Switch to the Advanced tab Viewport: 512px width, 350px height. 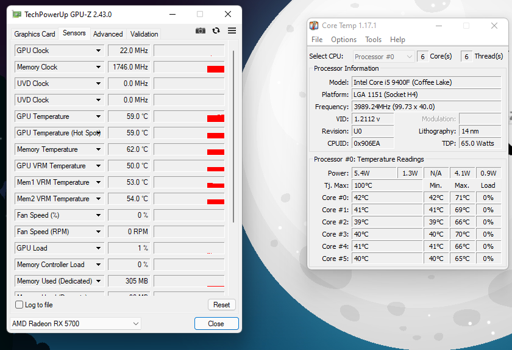click(x=108, y=34)
